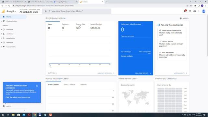Open the Analytics more options menu

coord(199,11)
